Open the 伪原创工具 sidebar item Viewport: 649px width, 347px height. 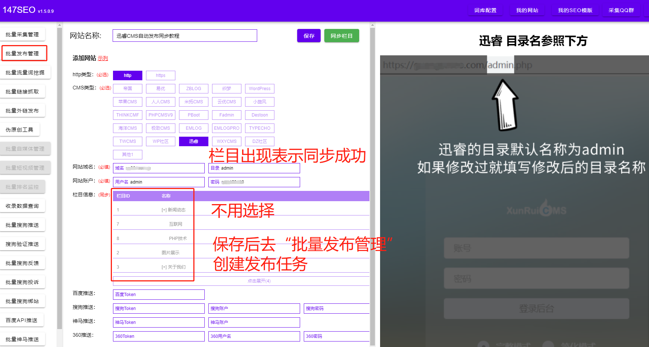19,130
